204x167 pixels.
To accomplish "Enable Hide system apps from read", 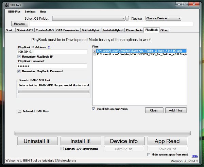I will pyautogui.click(x=149, y=155).
